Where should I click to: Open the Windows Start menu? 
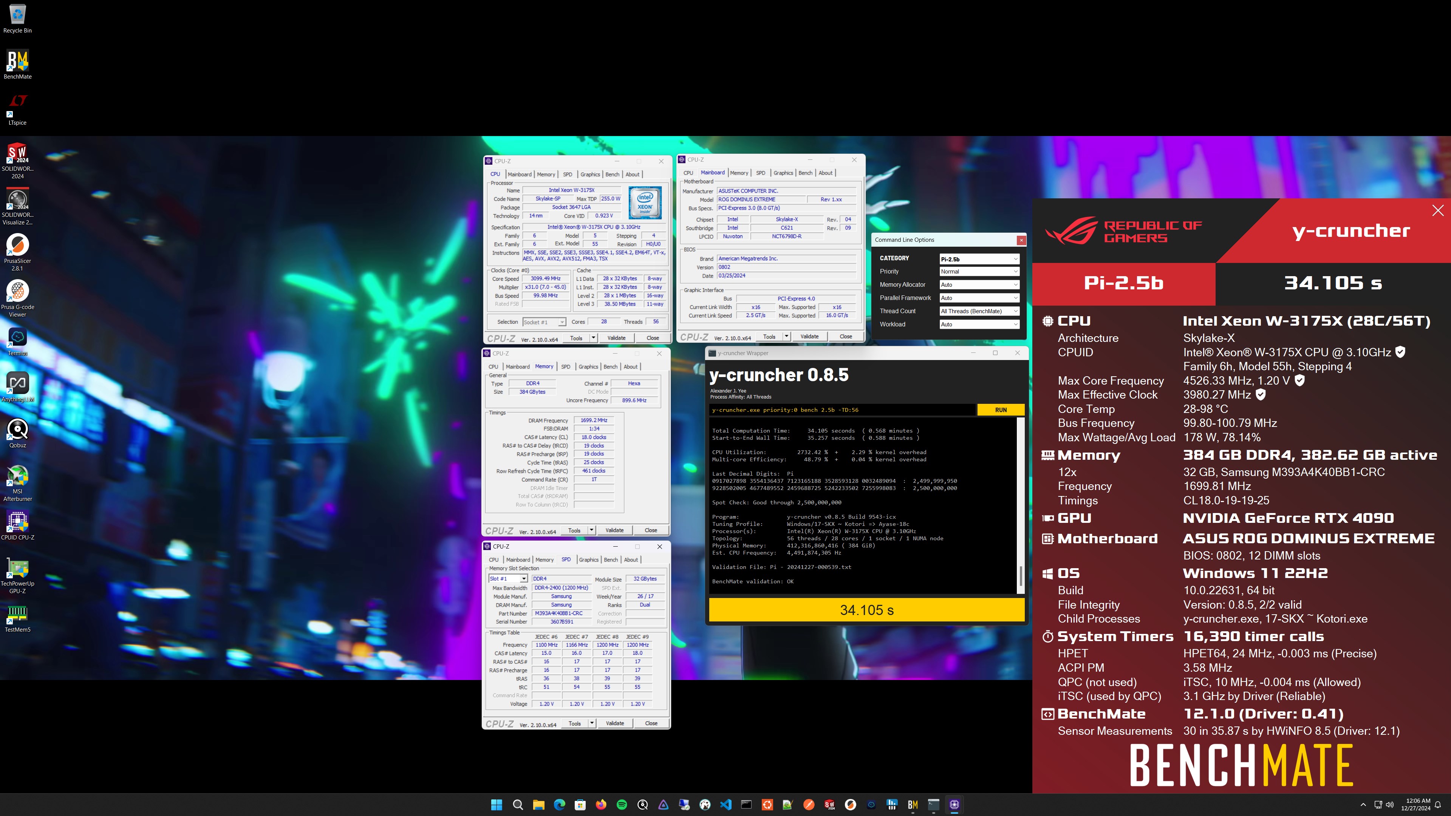[x=497, y=805]
